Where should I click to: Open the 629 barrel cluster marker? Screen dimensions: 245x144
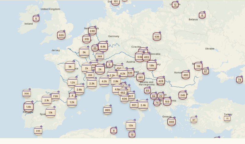(x=61, y=35)
